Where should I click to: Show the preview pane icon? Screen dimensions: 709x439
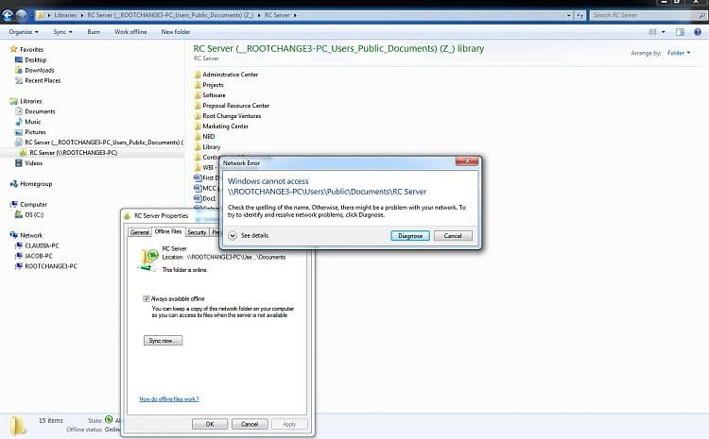(x=680, y=32)
